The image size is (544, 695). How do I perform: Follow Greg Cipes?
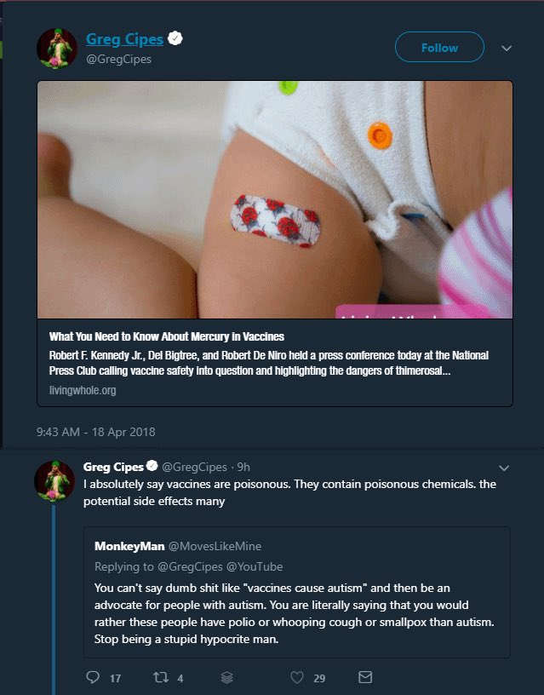click(x=439, y=47)
